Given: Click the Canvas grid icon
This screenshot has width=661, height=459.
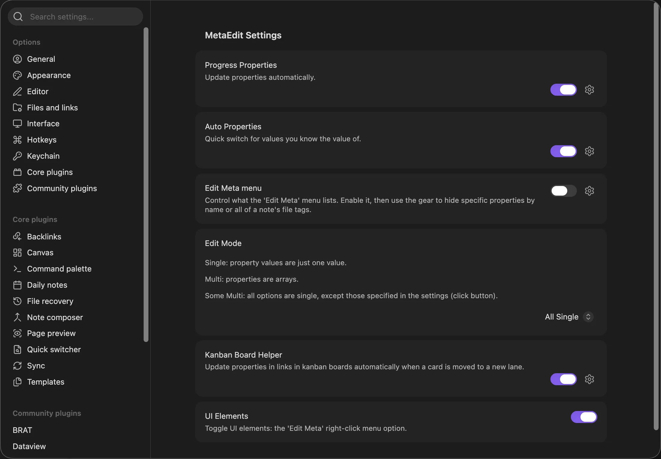Looking at the screenshot, I should click(17, 253).
